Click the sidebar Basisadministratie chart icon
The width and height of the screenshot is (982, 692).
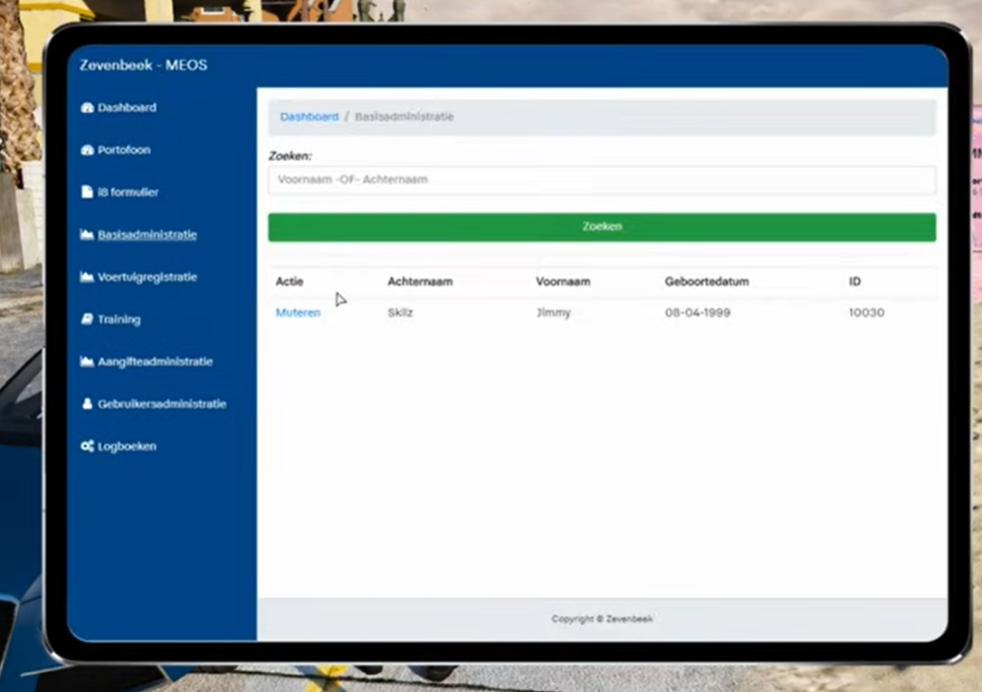point(87,235)
